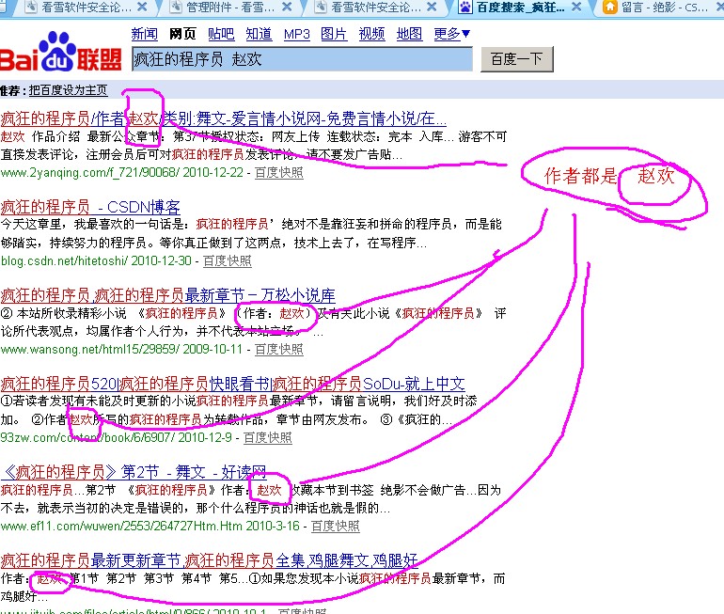Open the 万松小说库 result title

[168, 295]
